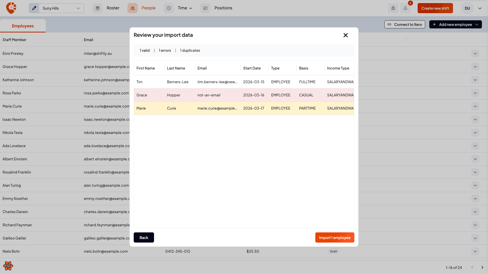The image size is (488, 274).
Task: Expand Niels Bohr row chevron
Action: pos(475,251)
